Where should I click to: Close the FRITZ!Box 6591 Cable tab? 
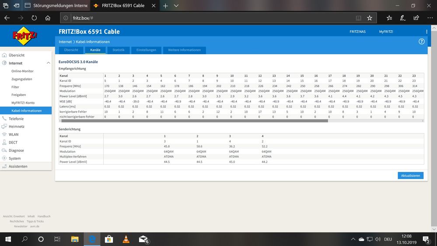pos(154,6)
